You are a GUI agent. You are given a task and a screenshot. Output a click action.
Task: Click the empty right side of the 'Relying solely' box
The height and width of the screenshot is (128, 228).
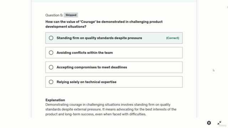[150, 82]
